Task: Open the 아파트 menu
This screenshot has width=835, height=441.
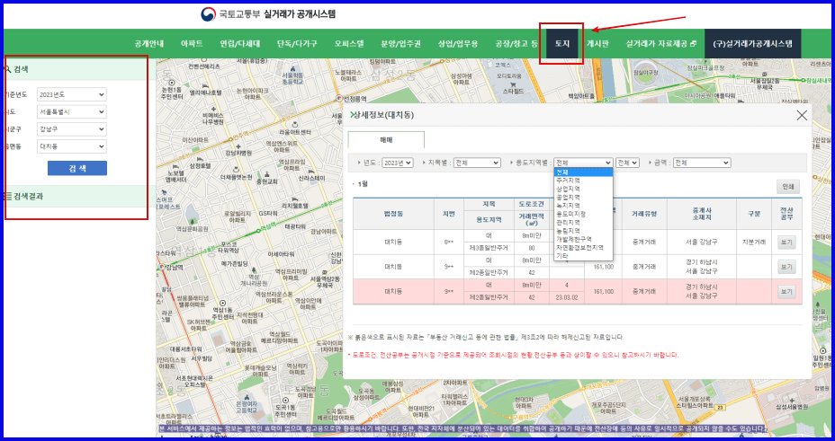Action: [192, 44]
